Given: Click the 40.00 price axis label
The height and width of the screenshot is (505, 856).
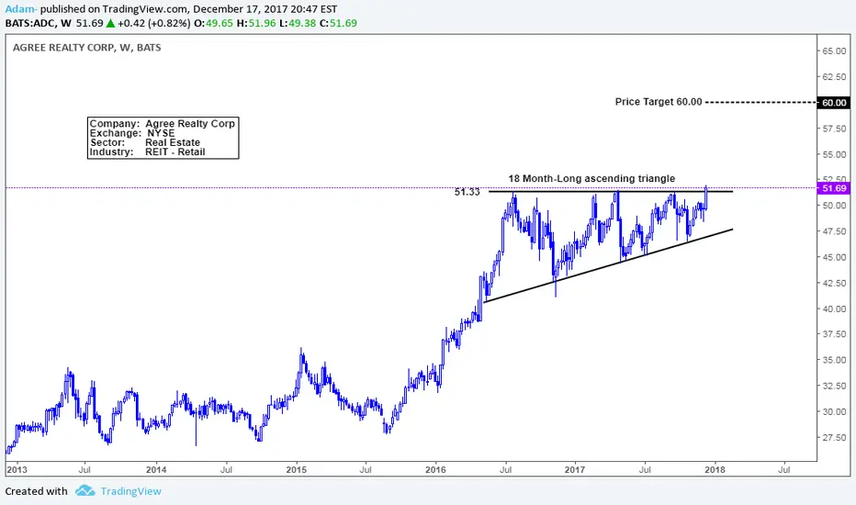Looking at the screenshot, I should coord(834,309).
